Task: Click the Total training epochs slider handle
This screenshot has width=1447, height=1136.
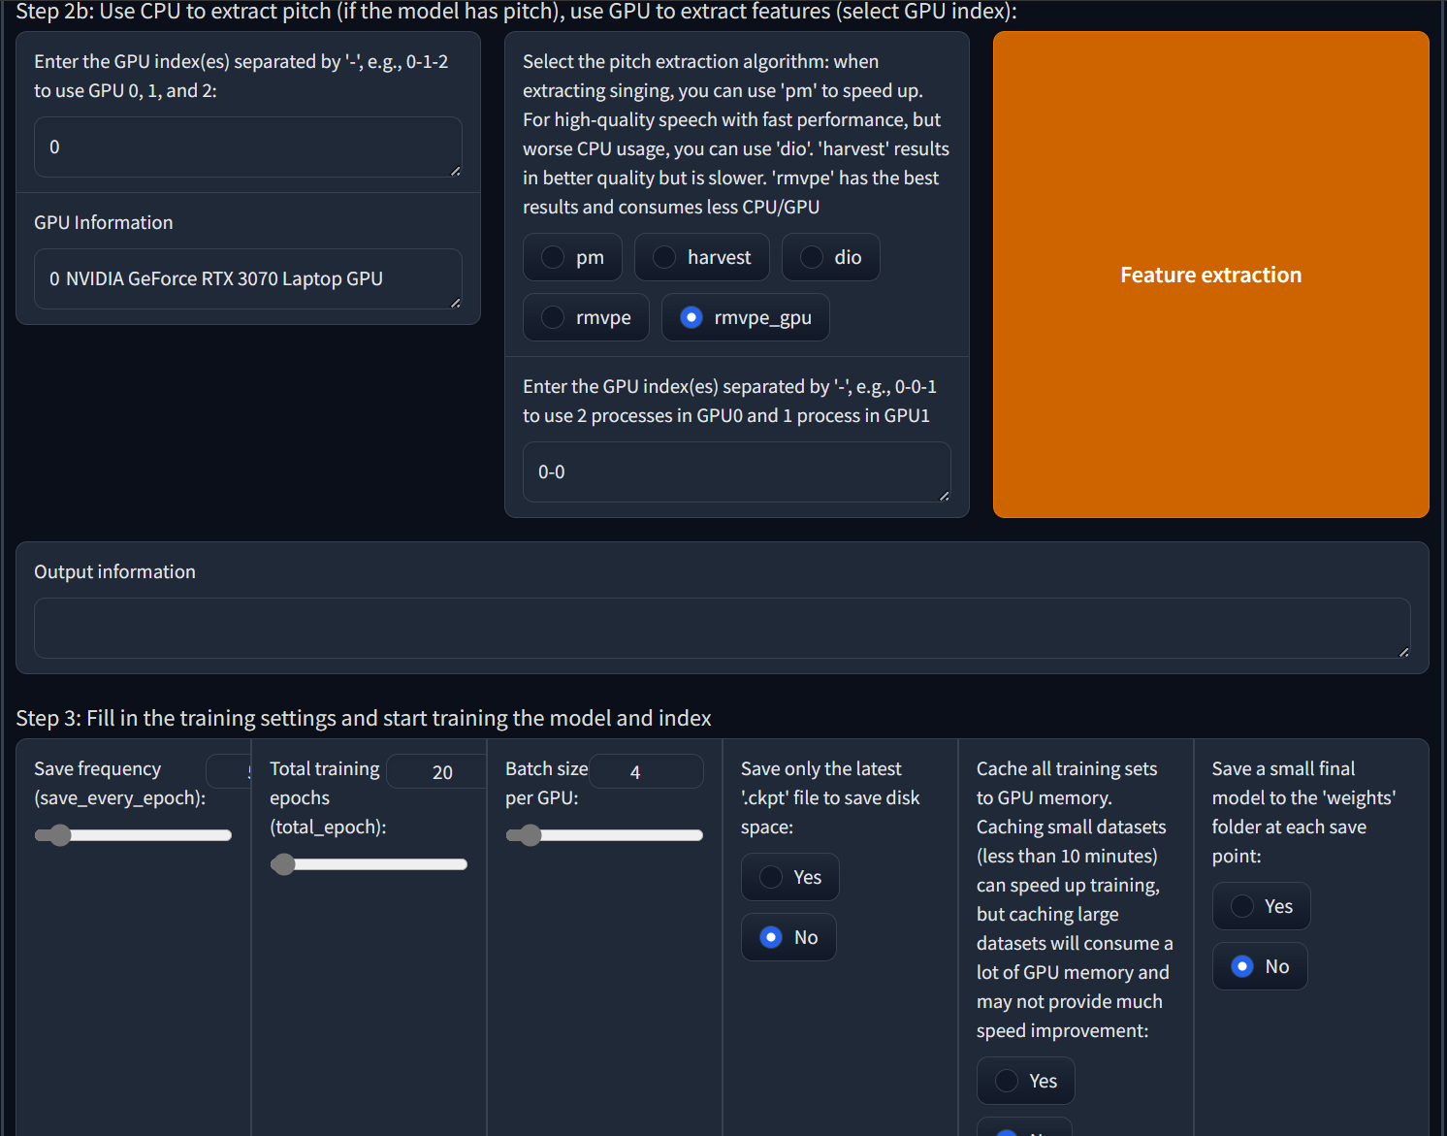Action: pyautogui.click(x=283, y=864)
